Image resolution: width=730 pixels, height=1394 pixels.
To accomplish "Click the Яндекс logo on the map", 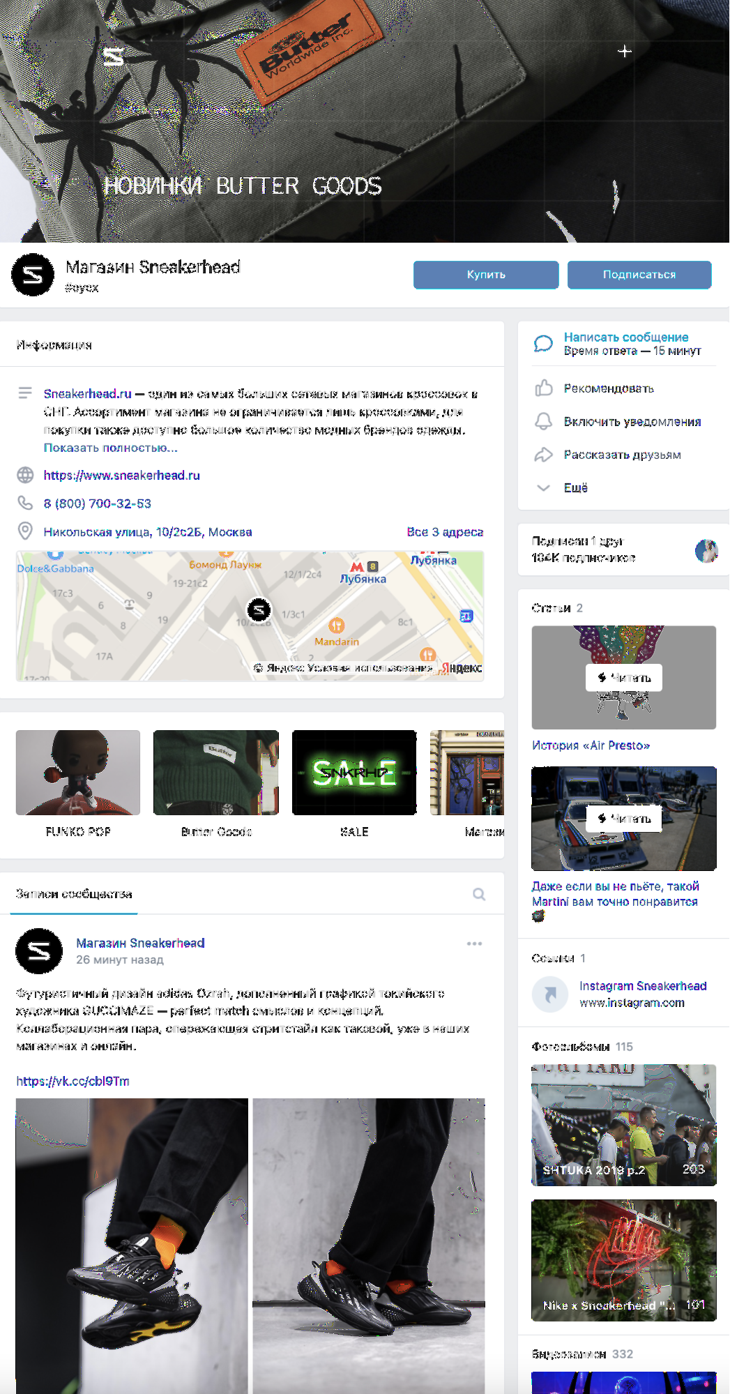I will tap(462, 668).
